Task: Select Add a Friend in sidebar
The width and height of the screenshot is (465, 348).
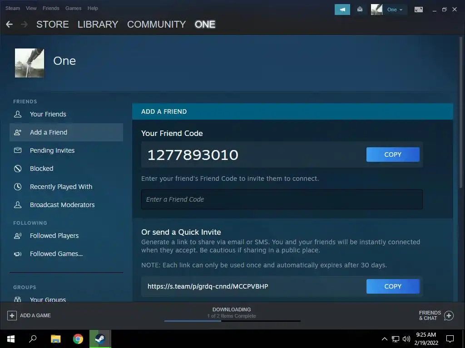Action: pyautogui.click(x=66, y=132)
